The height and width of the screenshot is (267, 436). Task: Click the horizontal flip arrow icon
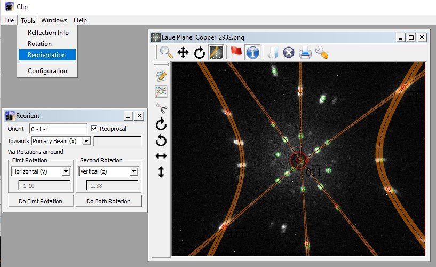click(161, 156)
